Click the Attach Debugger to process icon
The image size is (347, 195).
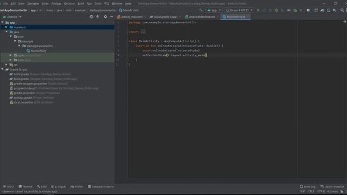(x=295, y=10)
